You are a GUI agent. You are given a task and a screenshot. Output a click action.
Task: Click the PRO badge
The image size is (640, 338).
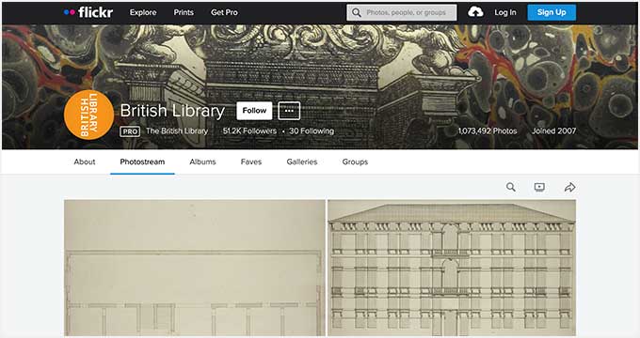tap(130, 131)
